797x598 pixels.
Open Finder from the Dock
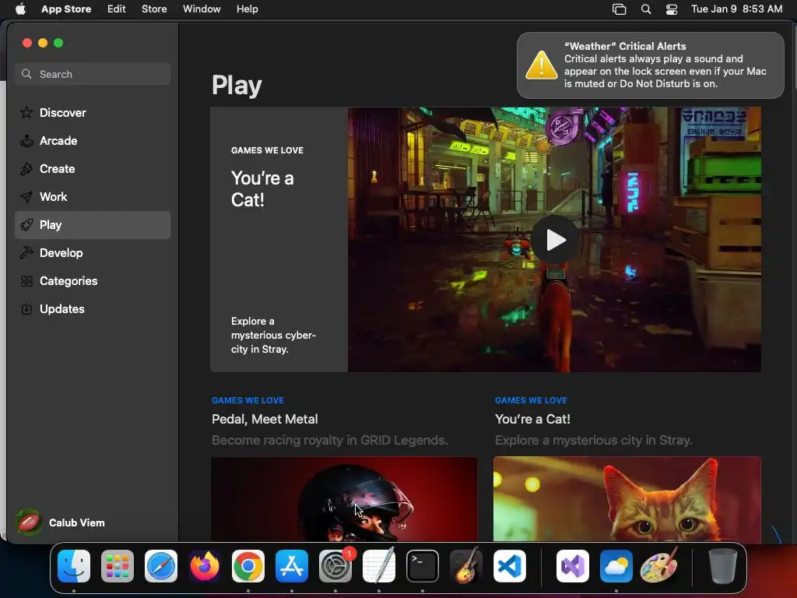click(74, 566)
